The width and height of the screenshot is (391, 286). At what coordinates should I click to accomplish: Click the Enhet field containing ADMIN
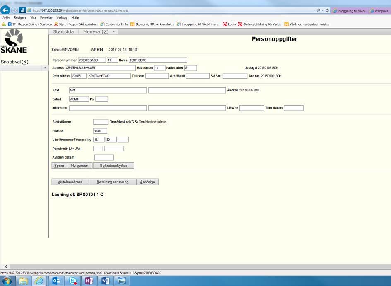click(x=79, y=99)
